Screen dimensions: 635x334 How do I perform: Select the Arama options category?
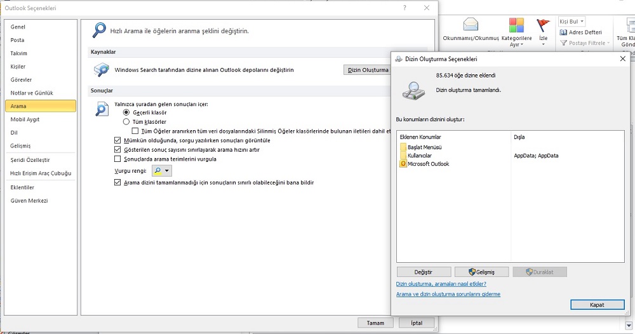coord(41,106)
